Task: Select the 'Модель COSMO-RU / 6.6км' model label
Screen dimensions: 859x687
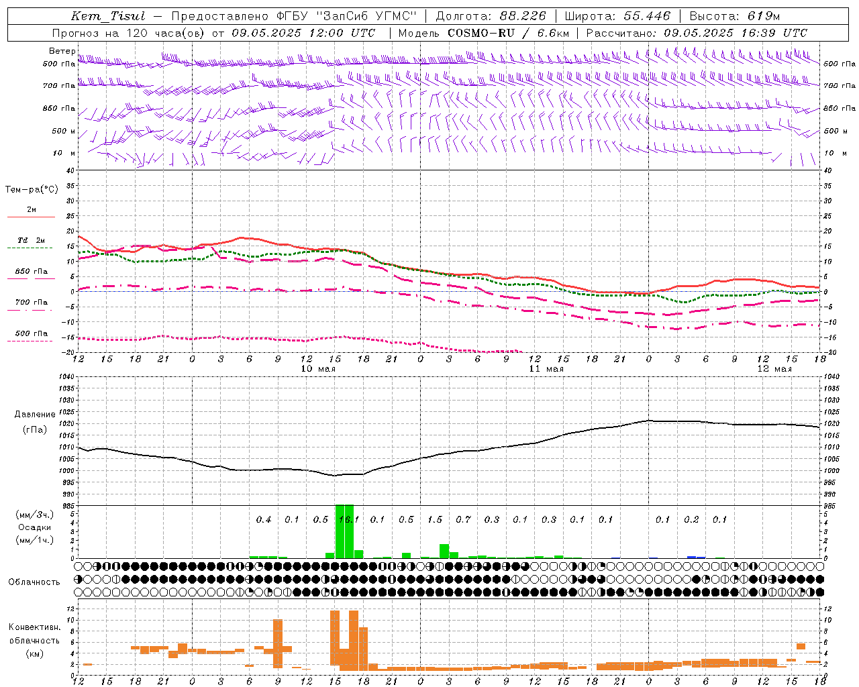Action: (x=484, y=33)
